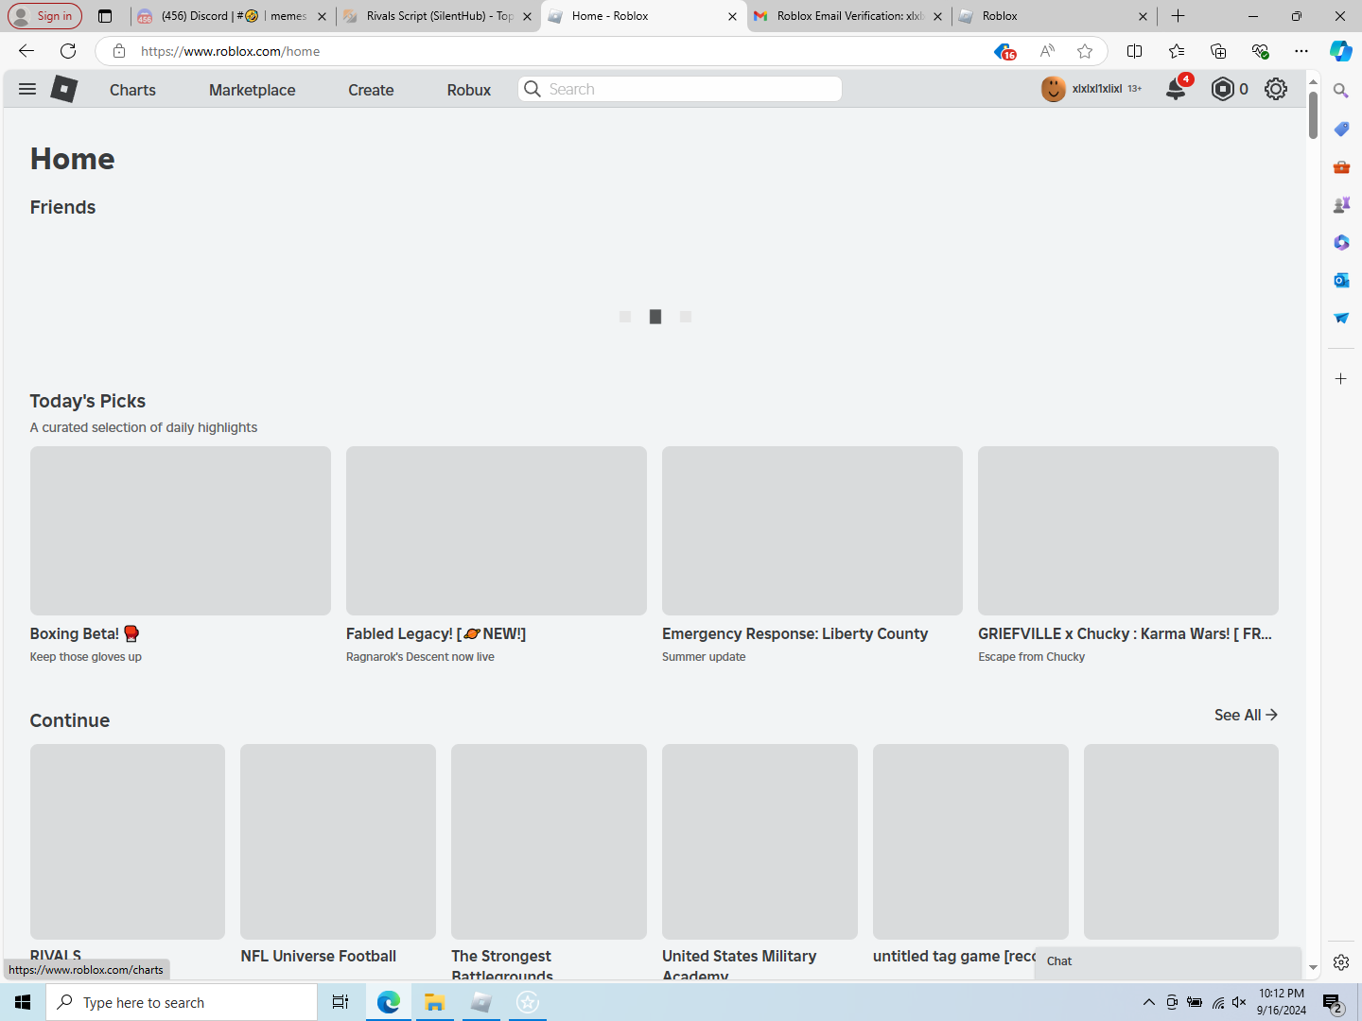1362x1021 pixels.
Task: Open the Boxing Beta! game thumbnail
Action: point(181,530)
